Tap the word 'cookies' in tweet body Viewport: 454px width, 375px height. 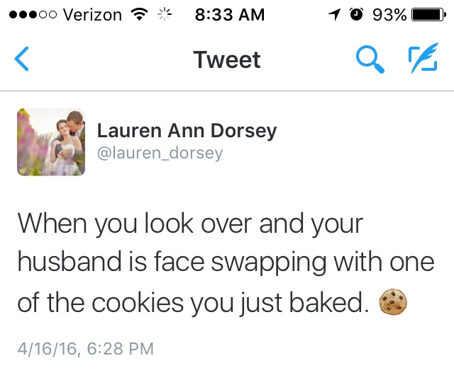138,303
